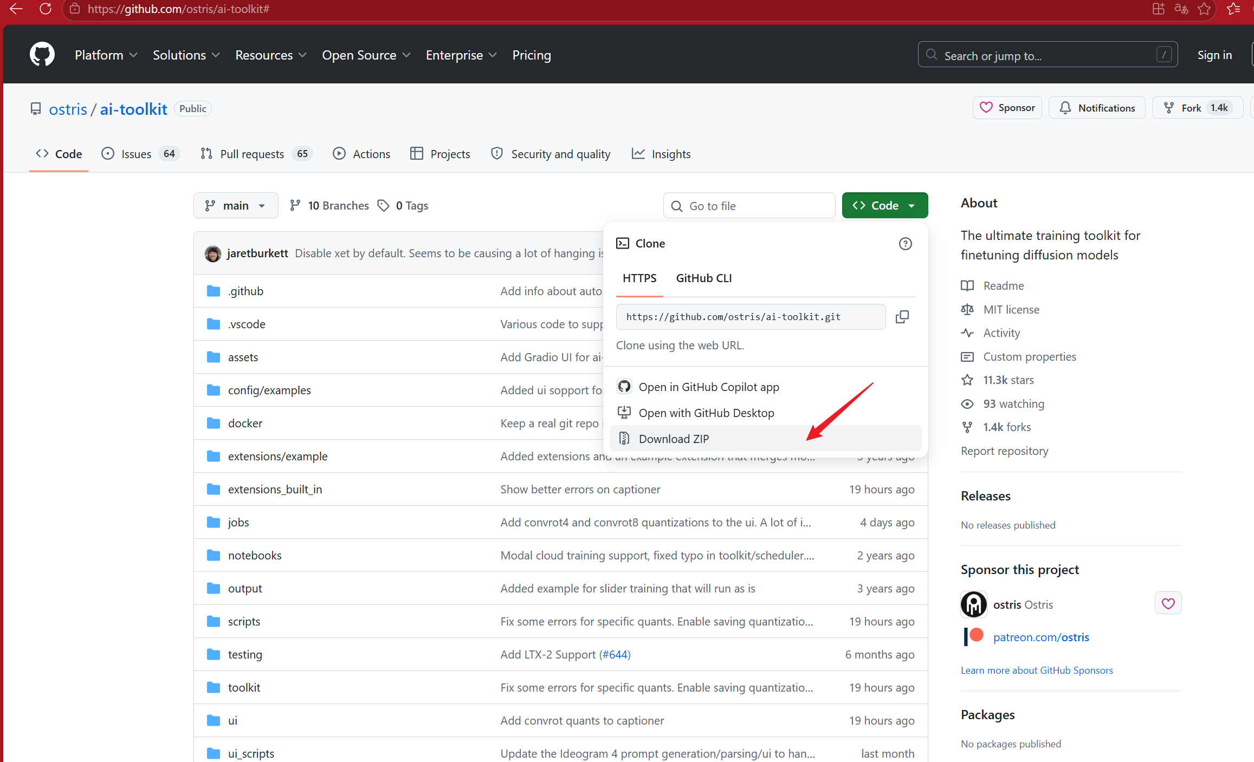This screenshot has width=1254, height=762.
Task: Focus the Search or jump to field
Action: pyautogui.click(x=1048, y=55)
